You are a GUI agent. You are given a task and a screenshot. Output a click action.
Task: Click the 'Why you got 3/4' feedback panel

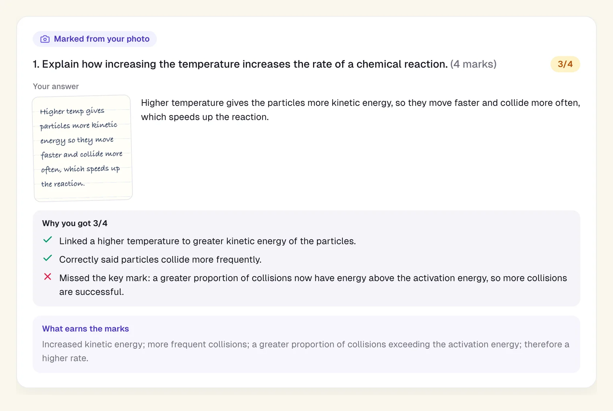(306, 258)
